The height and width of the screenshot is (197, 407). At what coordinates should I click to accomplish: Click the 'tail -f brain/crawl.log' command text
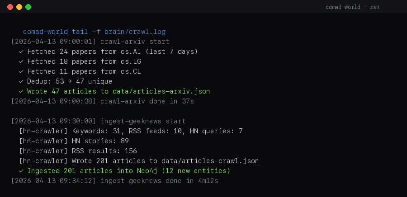[x=118, y=32]
